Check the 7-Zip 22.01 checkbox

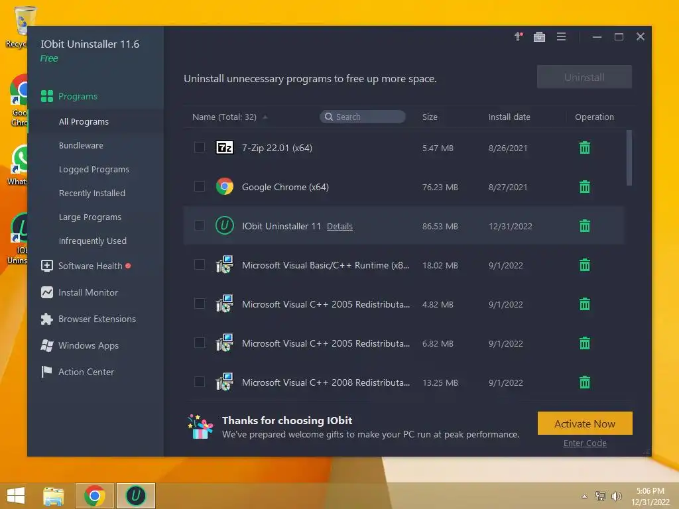click(x=199, y=147)
